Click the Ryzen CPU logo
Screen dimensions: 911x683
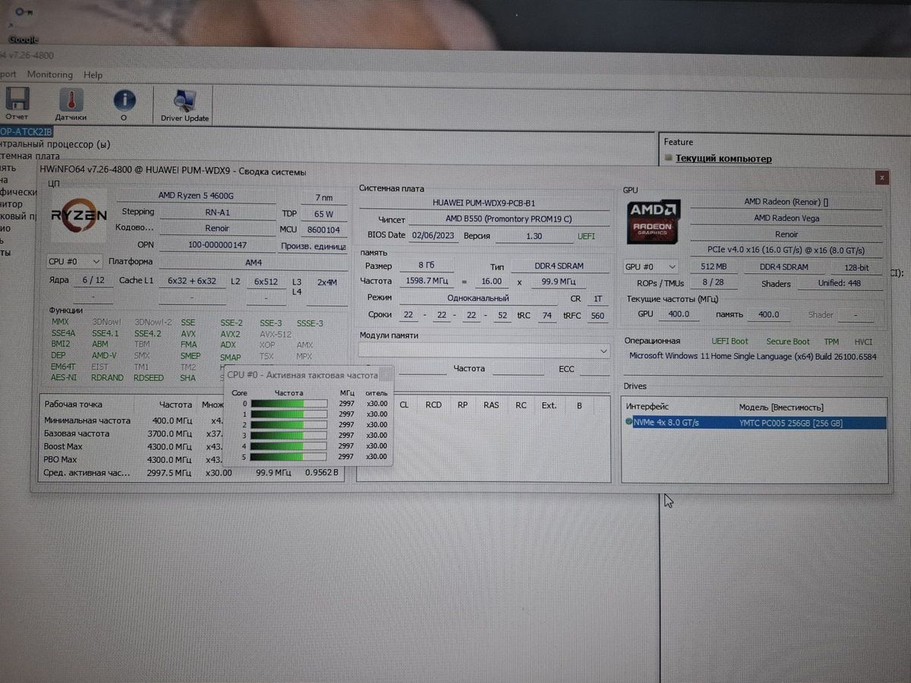tap(79, 215)
